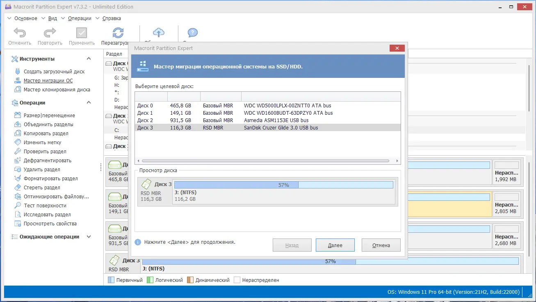Click the Мастер миграции ОС sidebar icon
Viewport: 536px width, 302px height.
(x=17, y=80)
